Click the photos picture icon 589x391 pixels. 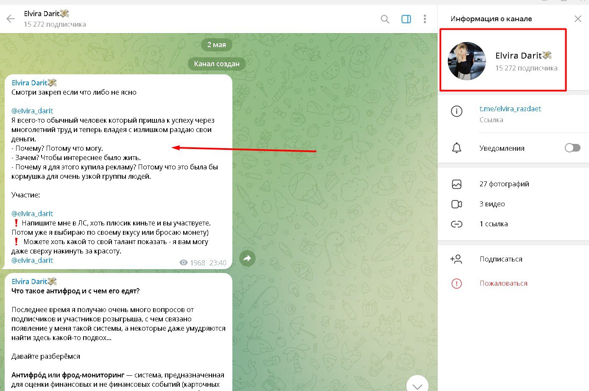tap(457, 184)
